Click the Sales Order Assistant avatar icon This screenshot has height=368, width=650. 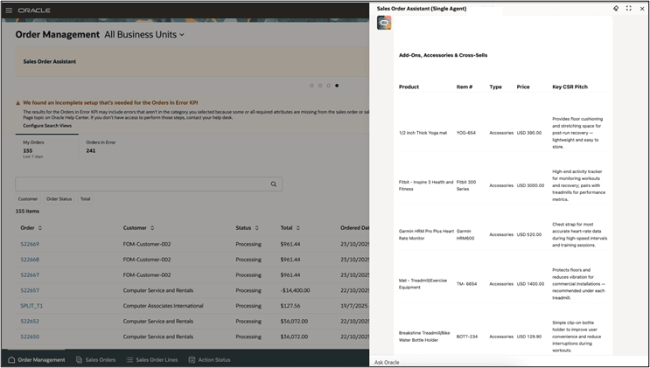click(384, 23)
